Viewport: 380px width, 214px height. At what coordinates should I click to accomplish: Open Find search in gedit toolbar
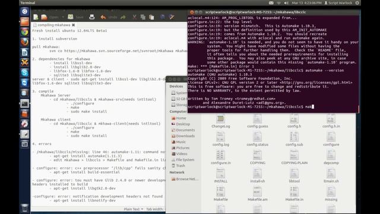(163, 17)
